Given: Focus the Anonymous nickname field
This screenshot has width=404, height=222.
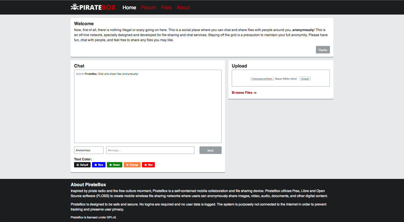Looking at the screenshot, I should (89, 150).
